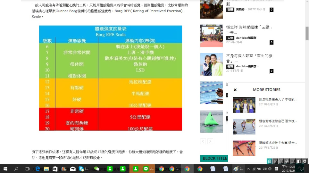Viewport: 309px width, 173px height.
Task: Open Task View from the taskbar
Action: pos(27,169)
